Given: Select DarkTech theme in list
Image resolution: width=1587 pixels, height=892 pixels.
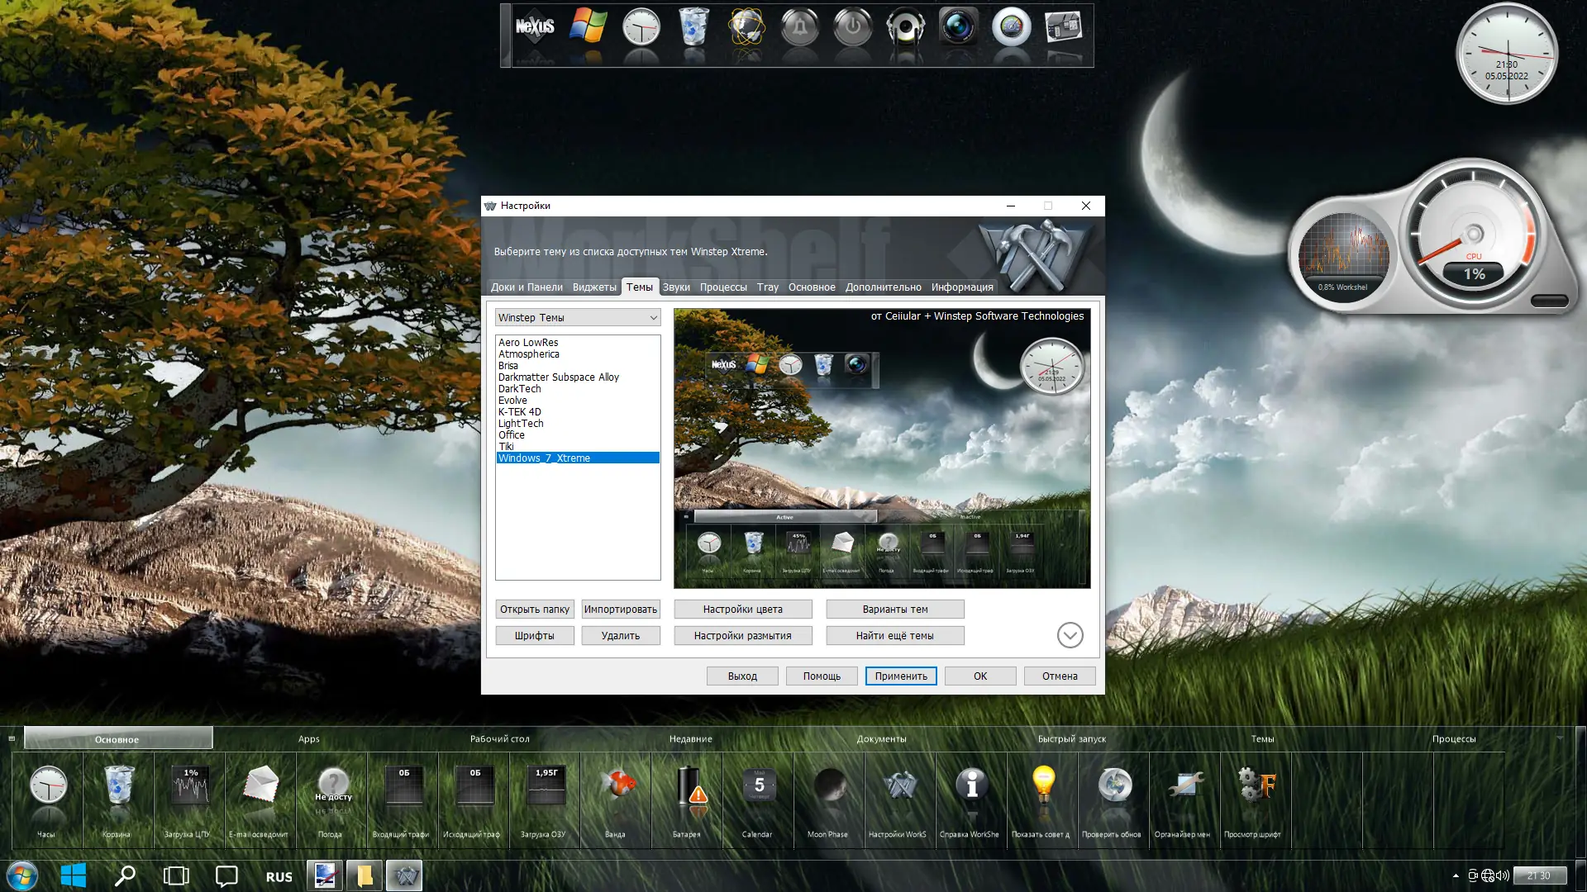Looking at the screenshot, I should click(x=519, y=389).
